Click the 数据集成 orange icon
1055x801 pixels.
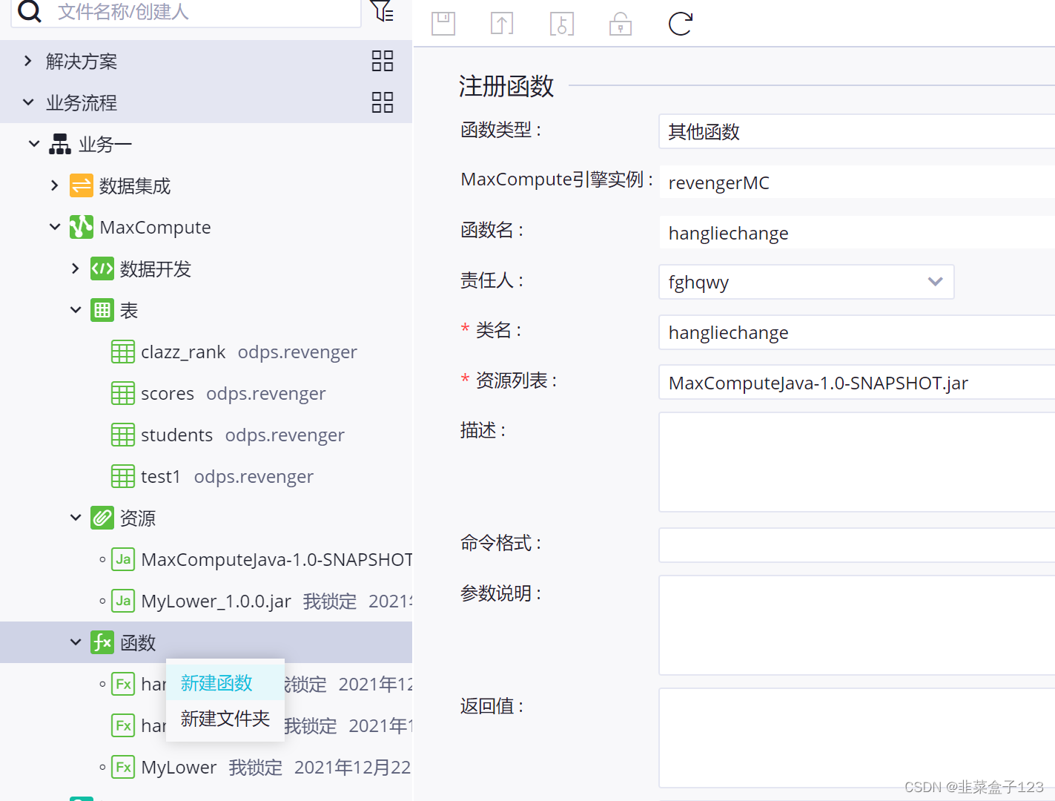click(82, 185)
